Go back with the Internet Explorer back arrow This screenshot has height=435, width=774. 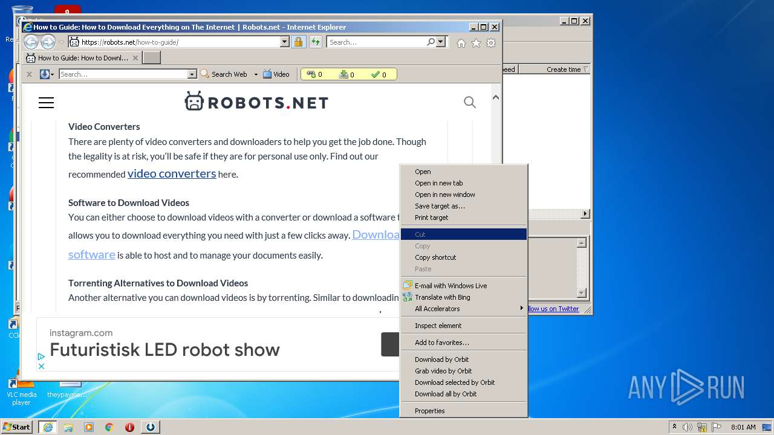point(31,42)
